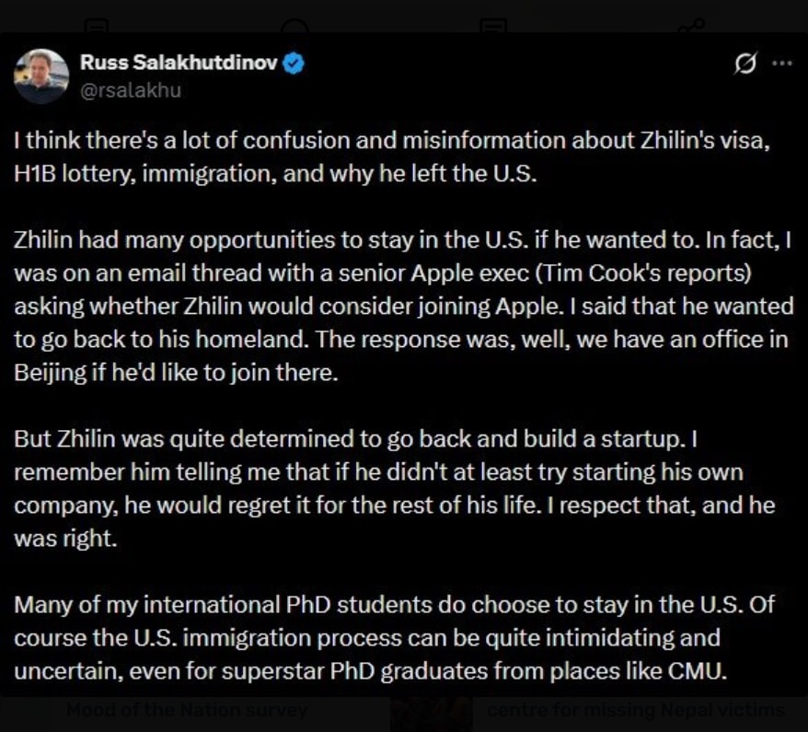The image size is (808, 732).
Task: Click the paragraph about building a startup
Action: (394, 489)
